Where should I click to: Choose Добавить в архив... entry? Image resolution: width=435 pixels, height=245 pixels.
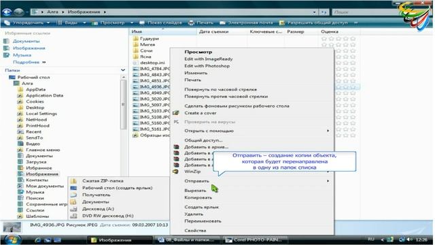coord(207,147)
